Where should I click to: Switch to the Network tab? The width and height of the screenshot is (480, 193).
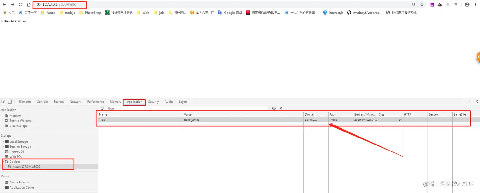[x=76, y=102]
